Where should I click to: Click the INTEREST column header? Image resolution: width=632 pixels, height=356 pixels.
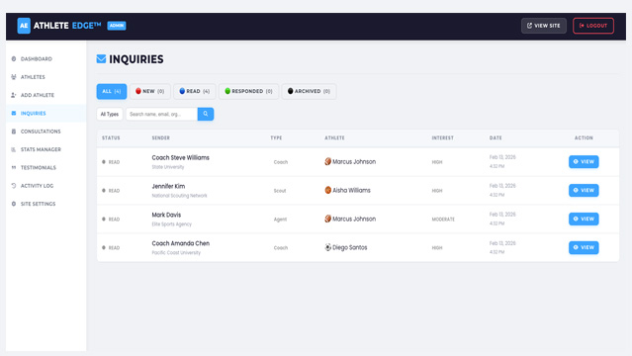pyautogui.click(x=442, y=137)
